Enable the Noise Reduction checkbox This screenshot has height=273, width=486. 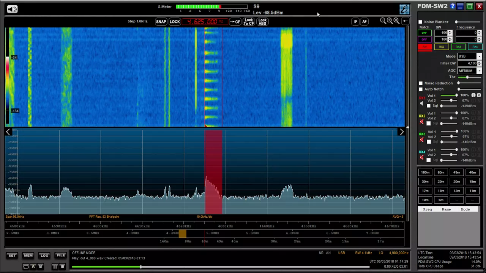(x=420, y=83)
